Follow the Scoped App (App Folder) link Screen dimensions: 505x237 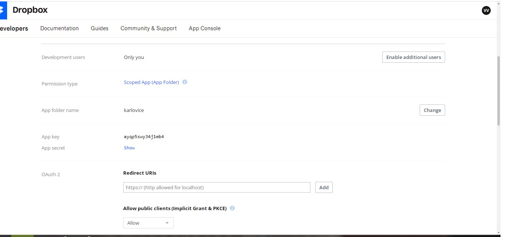(151, 82)
